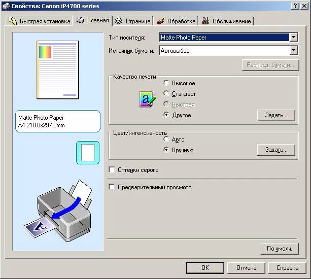This screenshot has width=311, height=279.
Task: Click the maintenance tools icon on Обслуживание tab
Action: click(205, 21)
